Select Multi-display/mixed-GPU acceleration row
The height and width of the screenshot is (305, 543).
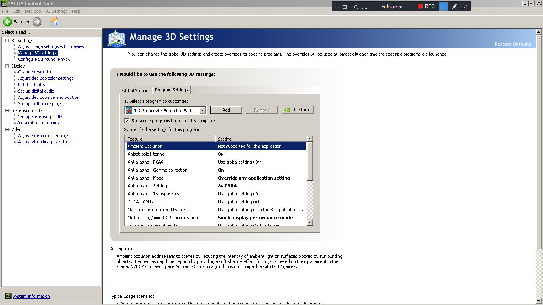click(x=216, y=218)
